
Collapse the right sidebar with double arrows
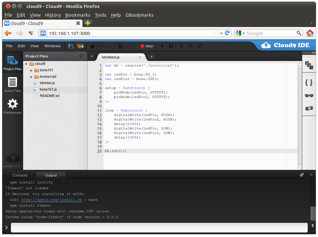pyautogui.click(x=313, y=53)
